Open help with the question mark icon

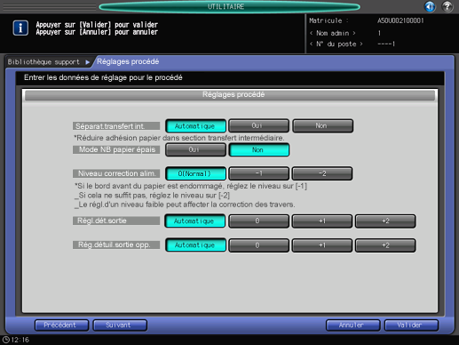coord(447,6)
